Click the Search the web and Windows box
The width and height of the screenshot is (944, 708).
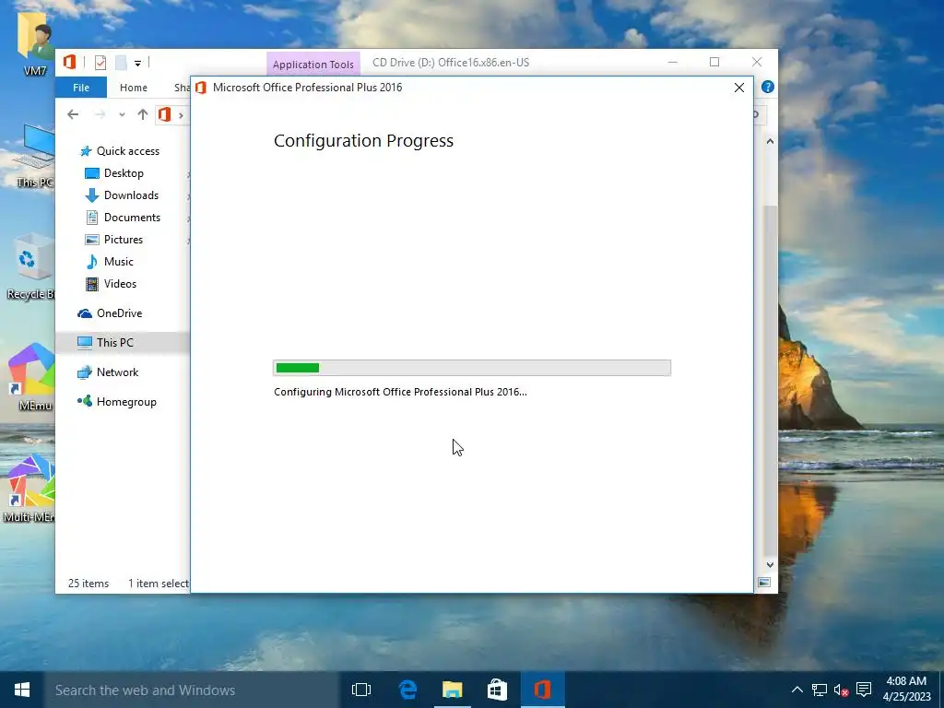(192, 690)
